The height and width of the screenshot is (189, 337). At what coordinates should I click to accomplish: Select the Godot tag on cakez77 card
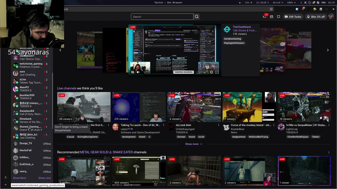(x=142, y=137)
